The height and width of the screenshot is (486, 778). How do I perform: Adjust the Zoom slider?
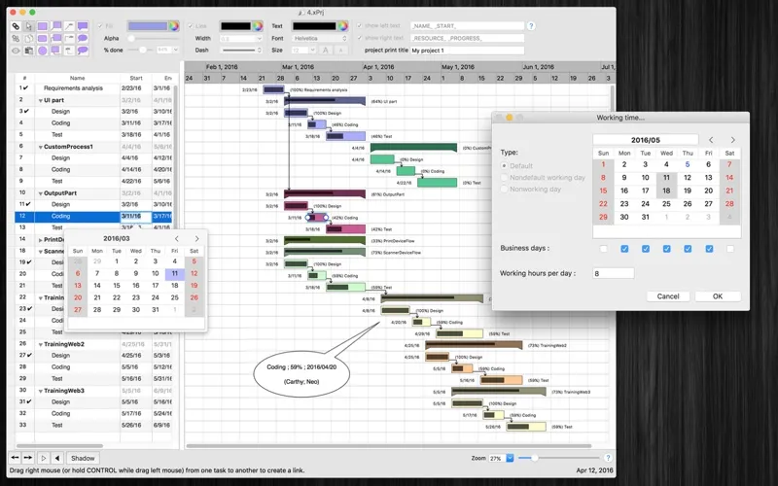point(558,458)
